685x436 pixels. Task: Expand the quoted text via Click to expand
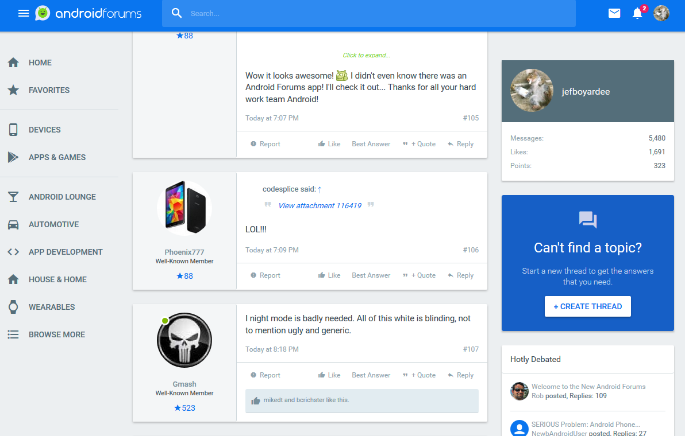coord(366,55)
